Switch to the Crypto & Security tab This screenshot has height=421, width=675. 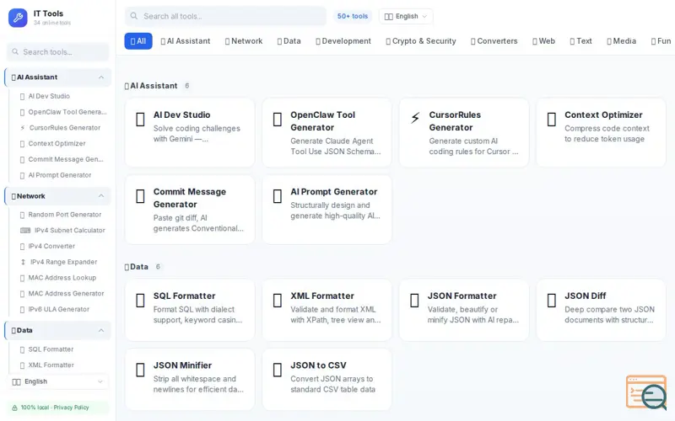tap(420, 41)
